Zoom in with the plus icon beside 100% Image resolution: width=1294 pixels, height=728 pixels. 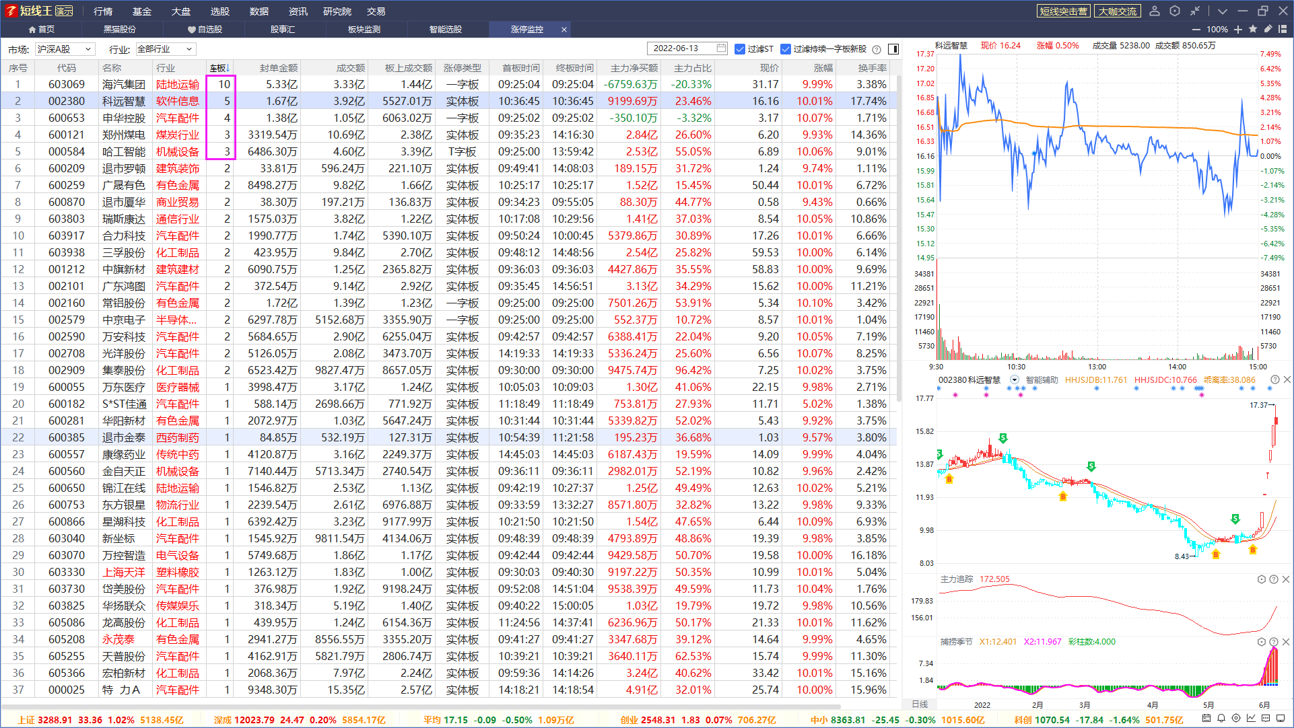pyautogui.click(x=1238, y=30)
